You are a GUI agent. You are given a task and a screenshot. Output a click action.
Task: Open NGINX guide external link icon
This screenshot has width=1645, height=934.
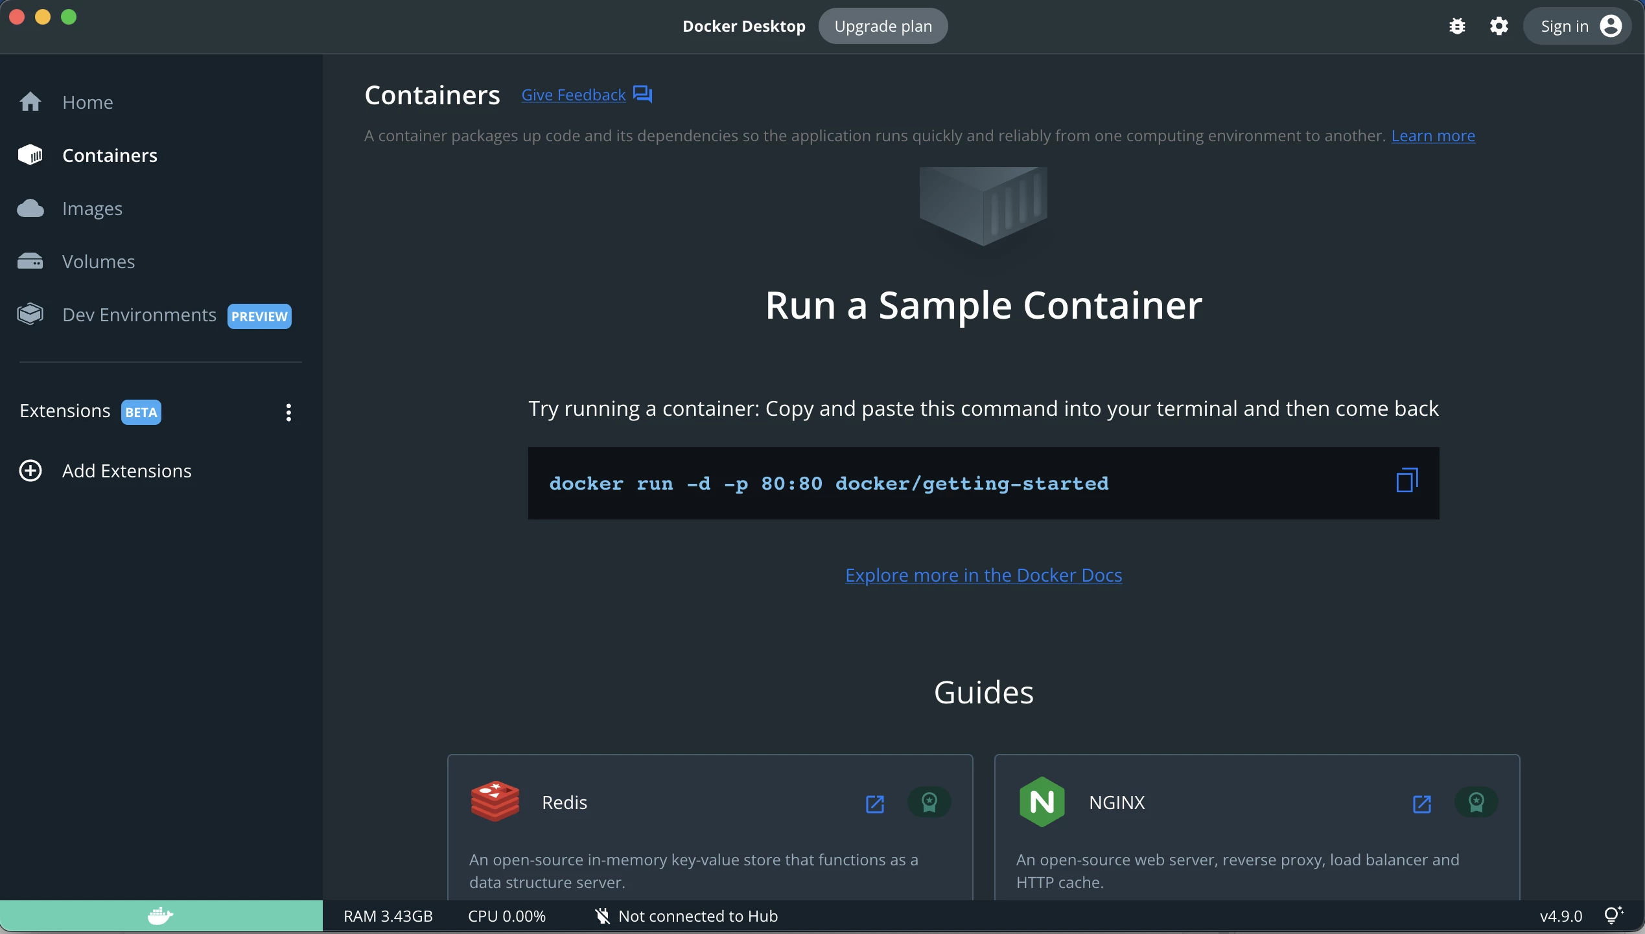pyautogui.click(x=1421, y=804)
